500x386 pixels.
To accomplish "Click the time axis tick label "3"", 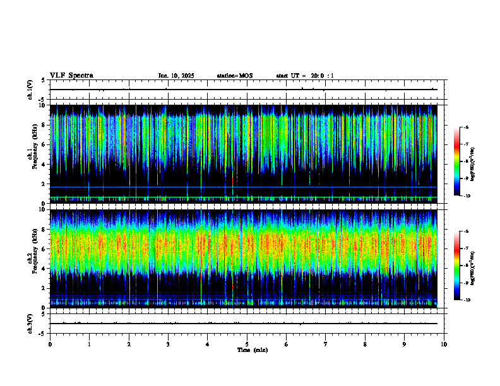I will 168,344.
